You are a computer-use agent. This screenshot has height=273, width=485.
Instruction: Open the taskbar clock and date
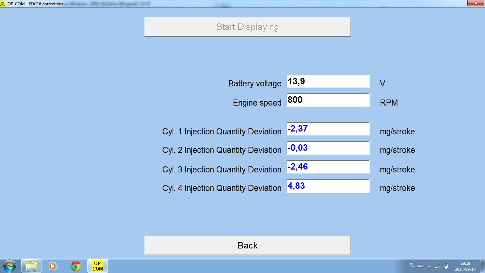(x=465, y=266)
